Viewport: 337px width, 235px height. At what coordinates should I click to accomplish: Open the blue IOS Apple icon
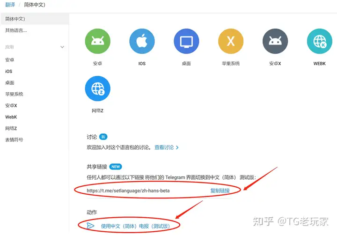(142, 41)
